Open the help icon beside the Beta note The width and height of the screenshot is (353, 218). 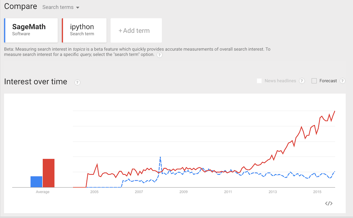pyautogui.click(x=159, y=55)
